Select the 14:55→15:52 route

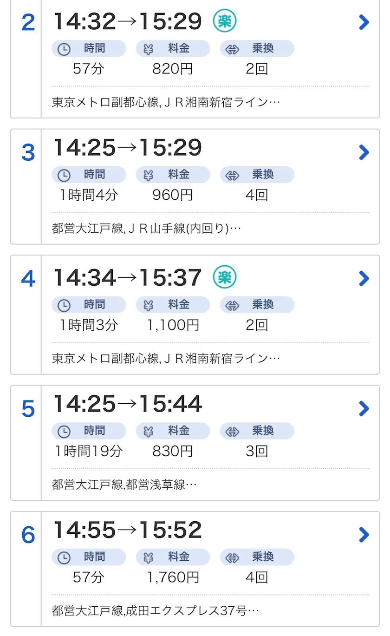pos(128,530)
